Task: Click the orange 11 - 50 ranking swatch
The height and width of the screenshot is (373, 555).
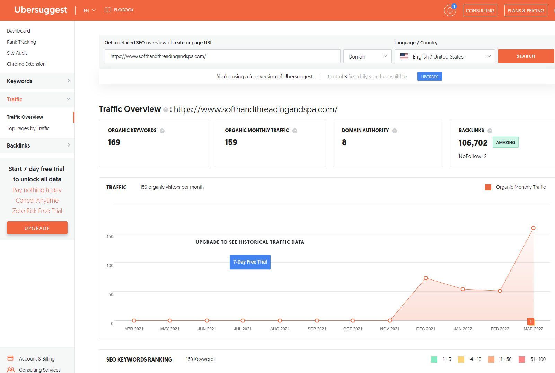Action: point(491,359)
